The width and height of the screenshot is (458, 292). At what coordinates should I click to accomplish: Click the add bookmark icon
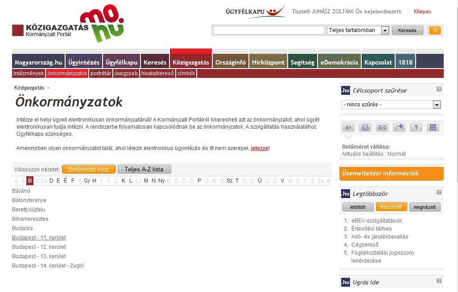point(399,128)
